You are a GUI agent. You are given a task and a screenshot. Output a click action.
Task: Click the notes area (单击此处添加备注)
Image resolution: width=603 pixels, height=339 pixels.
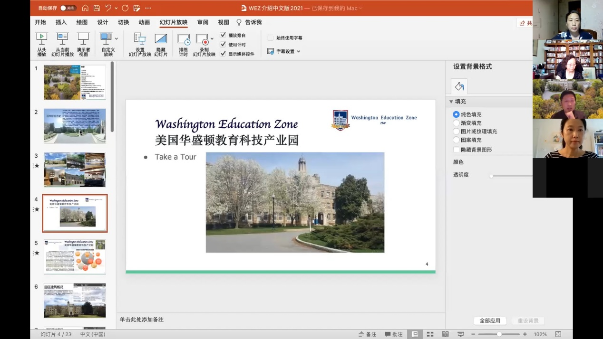[x=281, y=320]
